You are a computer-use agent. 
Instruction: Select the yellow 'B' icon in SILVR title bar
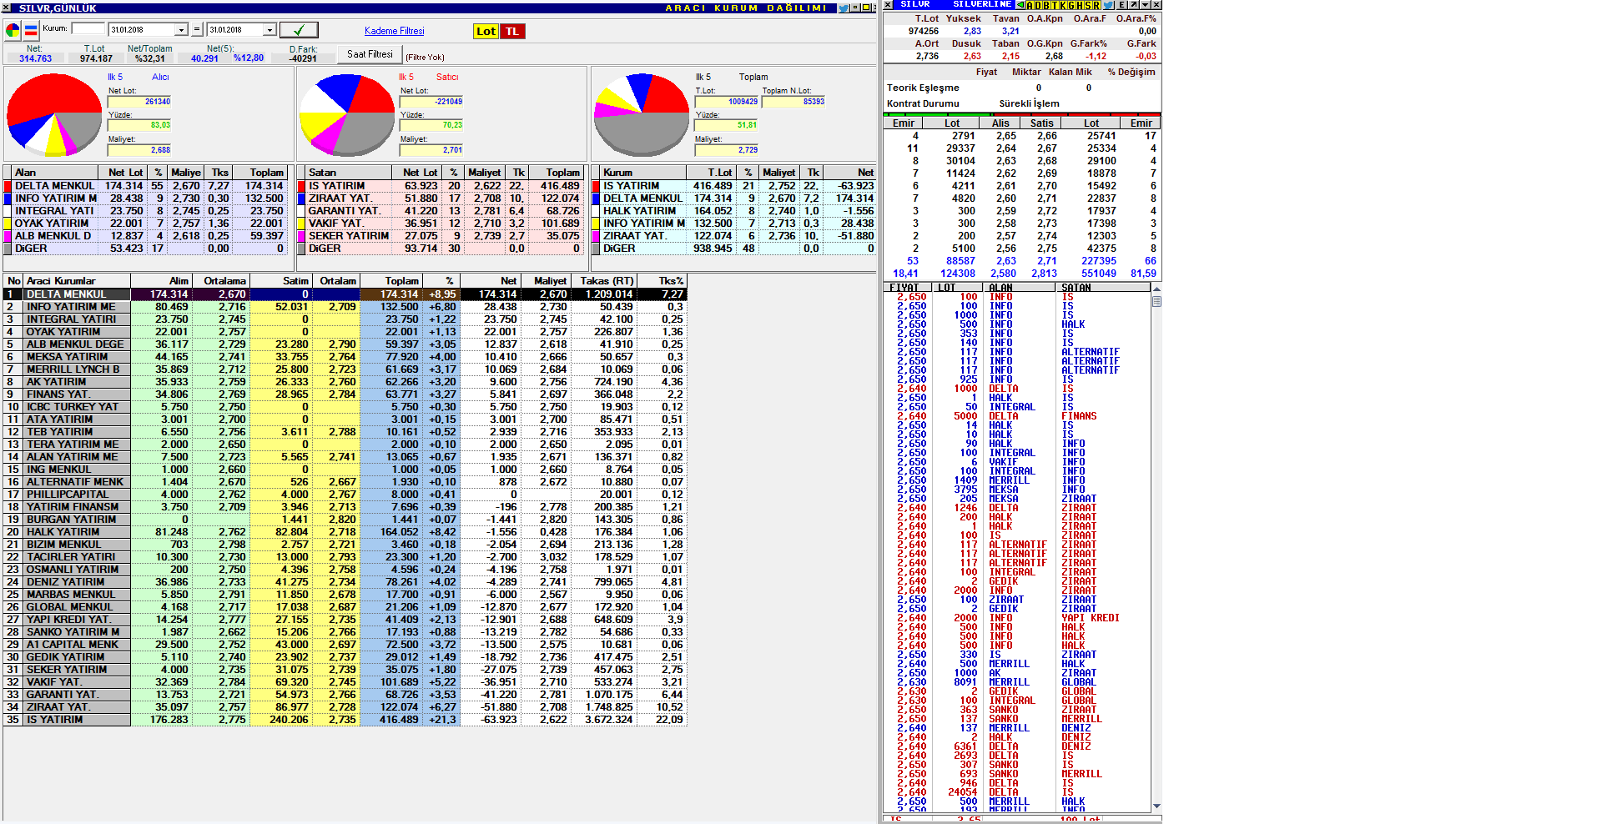[x=1046, y=4]
